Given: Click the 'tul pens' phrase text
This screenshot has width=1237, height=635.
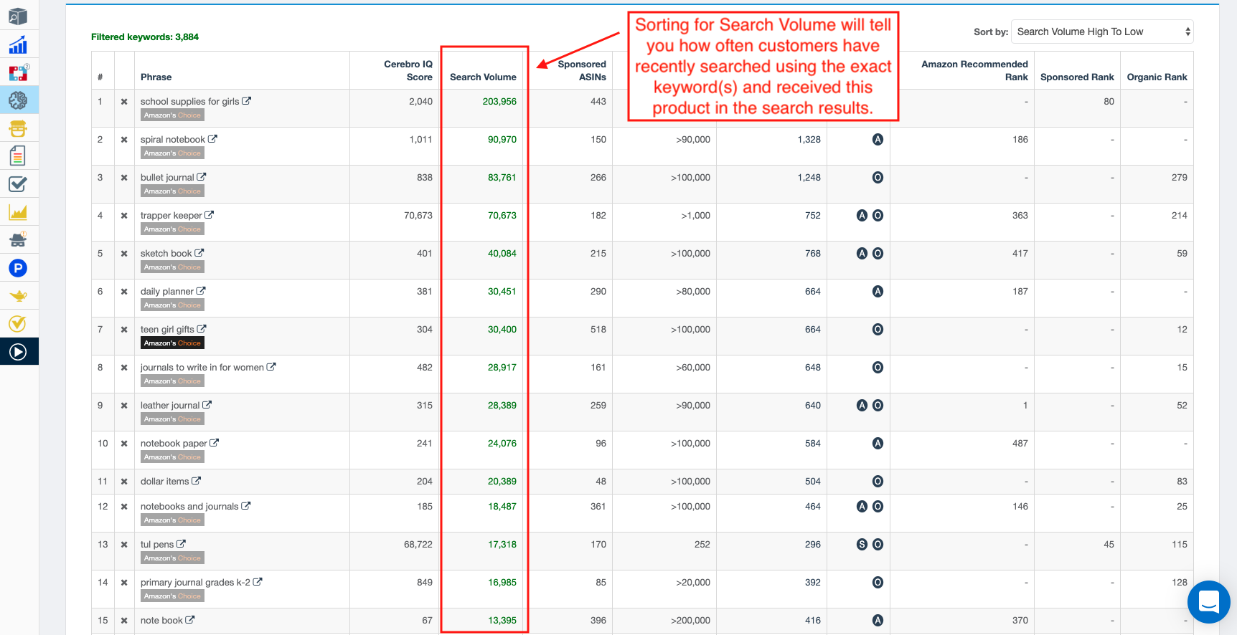Looking at the screenshot, I should pos(157,545).
